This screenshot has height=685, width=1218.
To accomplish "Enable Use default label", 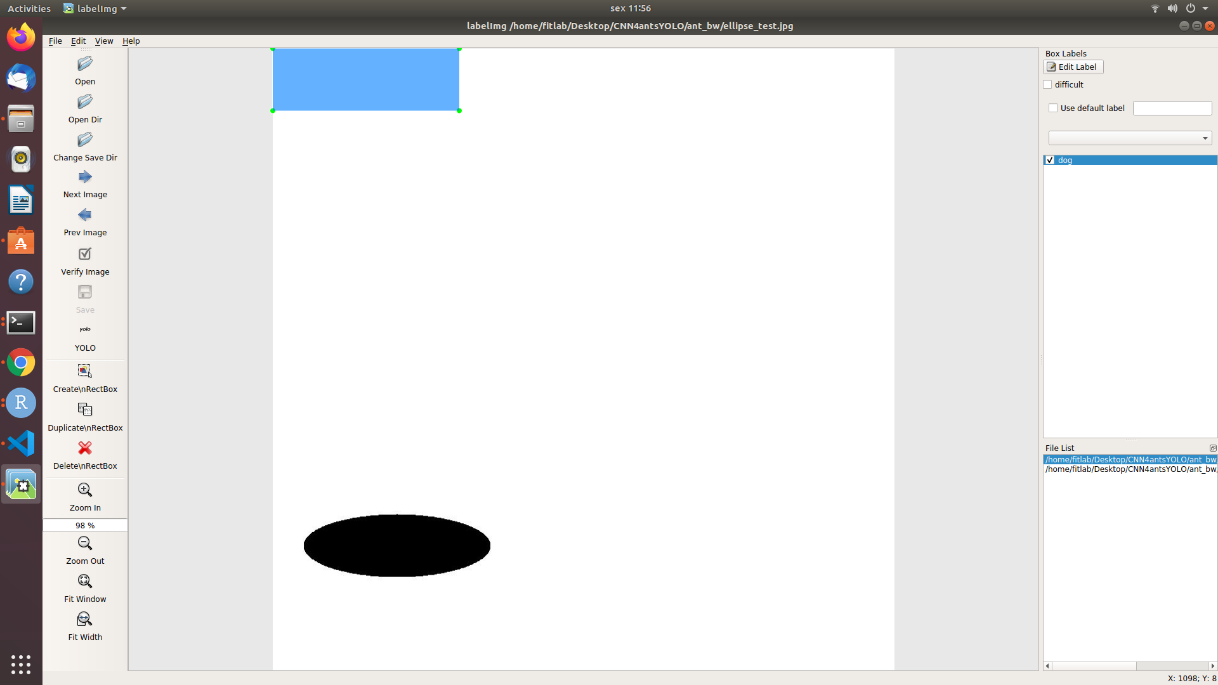I will point(1053,108).
